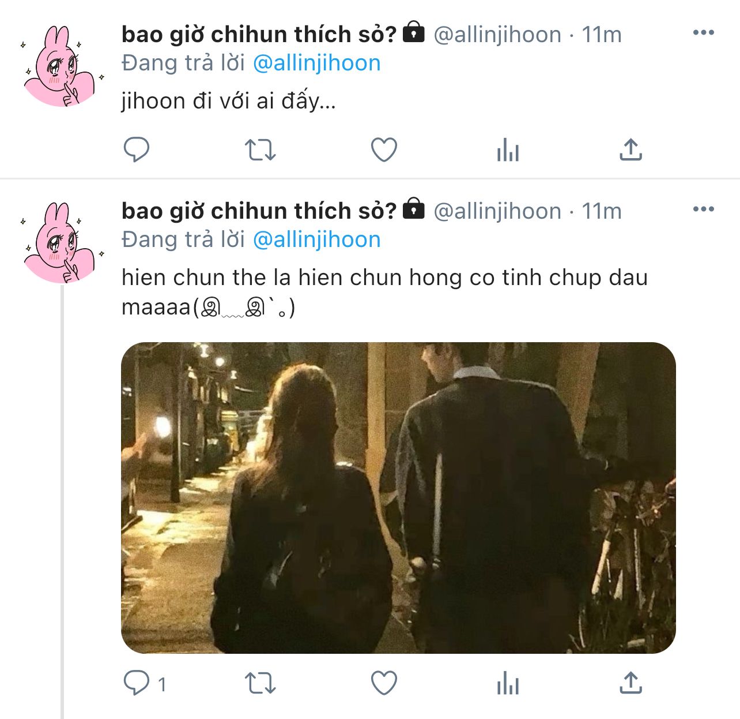Viewport: 740px width, 719px height.
Task: Open display name on first tweet
Action: (x=259, y=35)
